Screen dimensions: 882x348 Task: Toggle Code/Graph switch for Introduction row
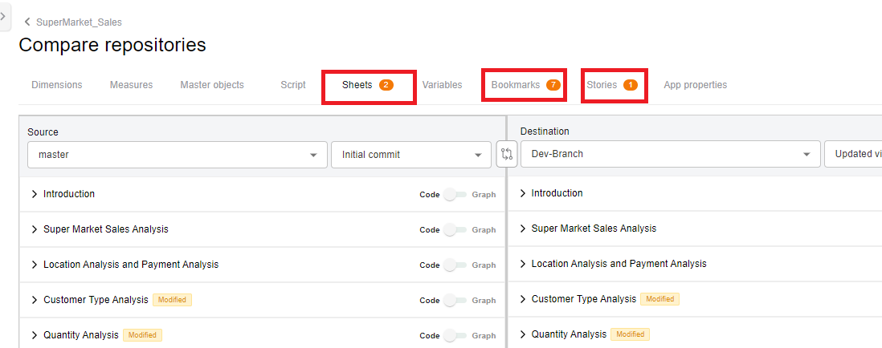click(455, 195)
